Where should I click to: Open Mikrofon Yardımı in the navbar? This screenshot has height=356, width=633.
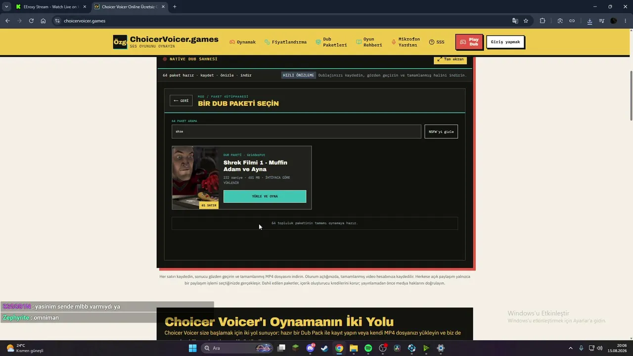pyautogui.click(x=406, y=42)
